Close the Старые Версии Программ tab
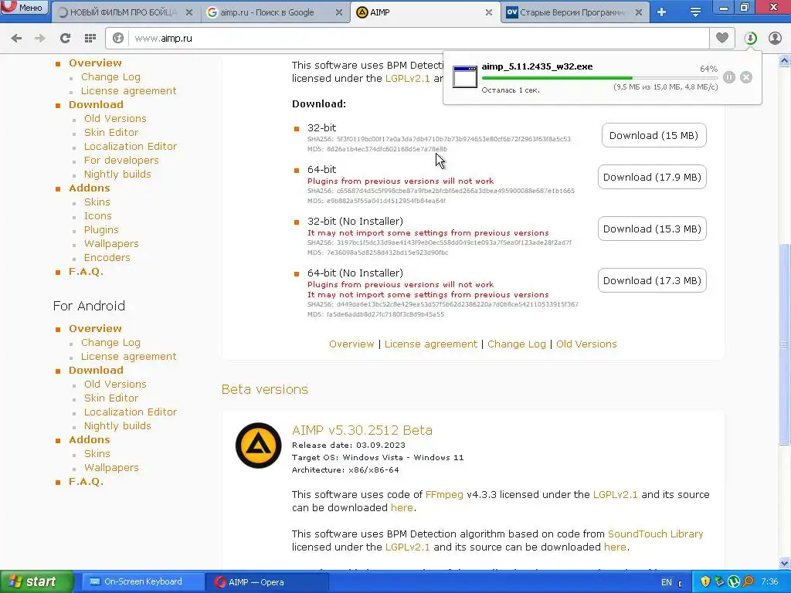 click(x=638, y=12)
